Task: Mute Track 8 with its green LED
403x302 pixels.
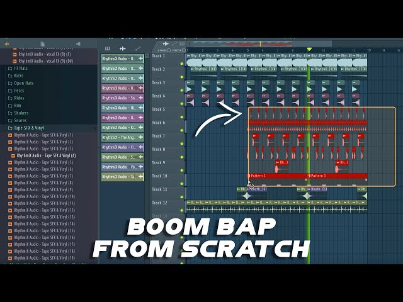Action: 182,157
